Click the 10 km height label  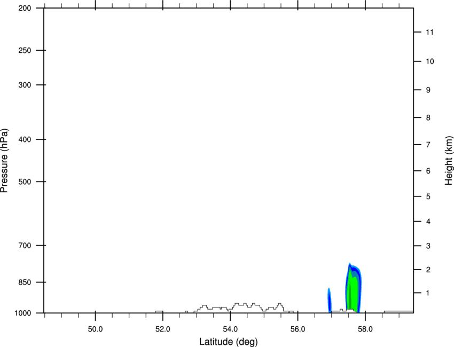coord(430,61)
